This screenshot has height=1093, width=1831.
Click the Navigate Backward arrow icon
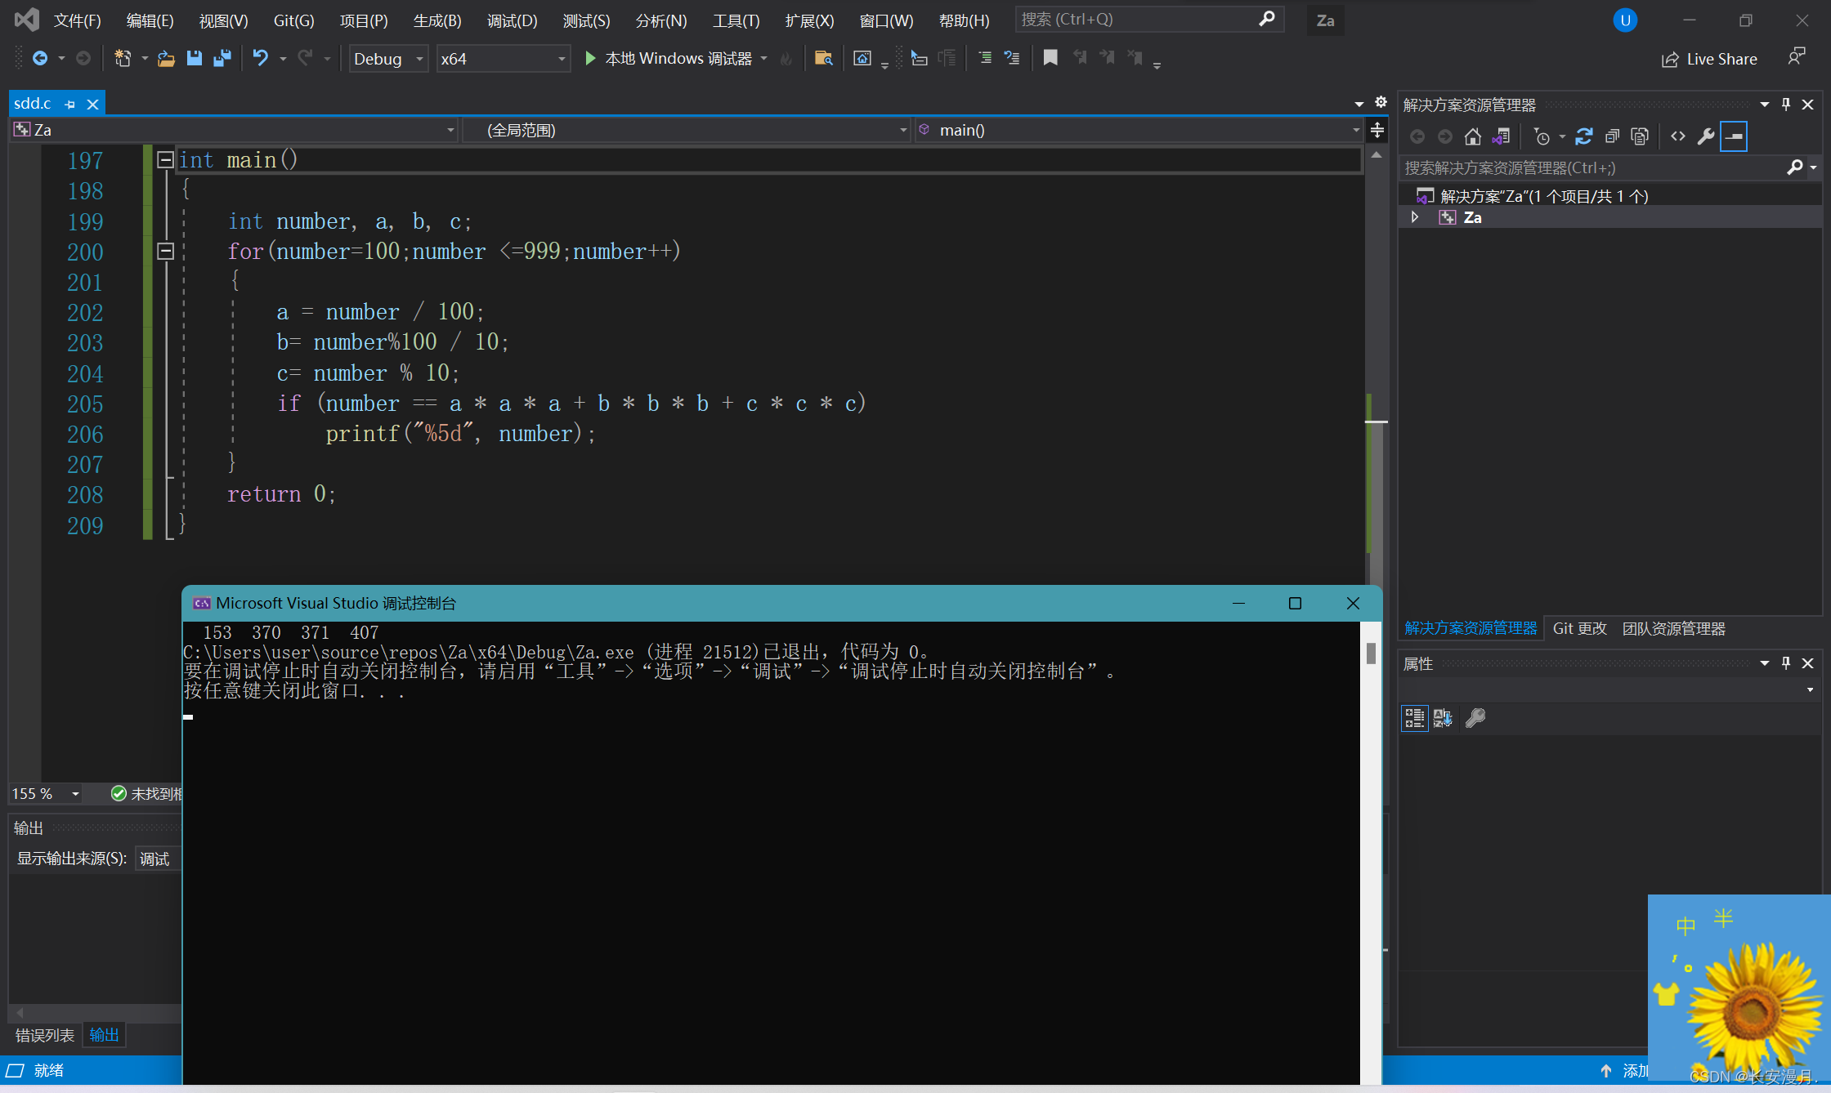tap(39, 58)
